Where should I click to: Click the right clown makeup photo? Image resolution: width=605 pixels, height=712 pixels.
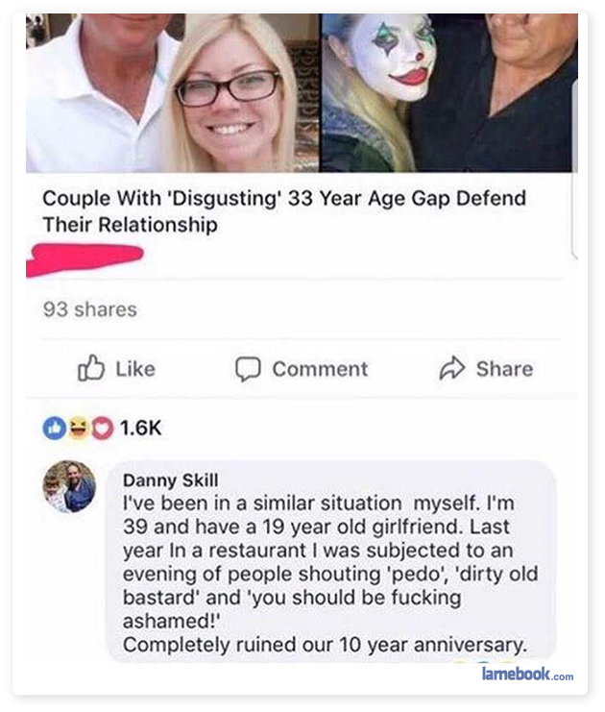pos(449,92)
